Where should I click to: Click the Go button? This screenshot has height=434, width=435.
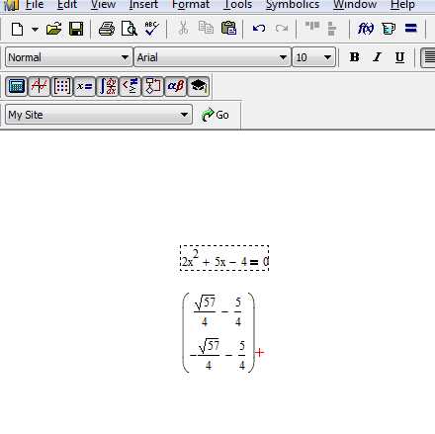(x=216, y=115)
